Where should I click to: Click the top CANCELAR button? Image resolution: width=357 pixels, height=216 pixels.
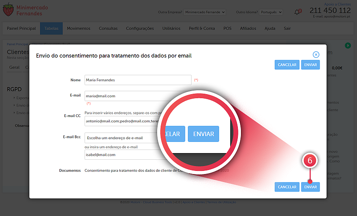coord(287,65)
